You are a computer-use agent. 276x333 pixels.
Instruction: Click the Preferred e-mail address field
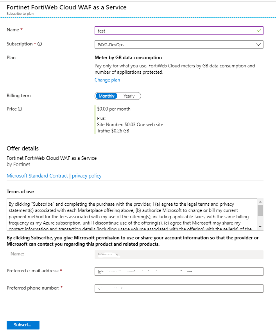coord(179,271)
